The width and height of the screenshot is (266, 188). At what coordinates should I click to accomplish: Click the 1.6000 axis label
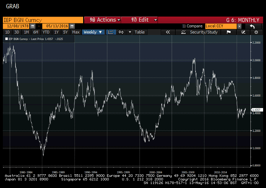256,95
